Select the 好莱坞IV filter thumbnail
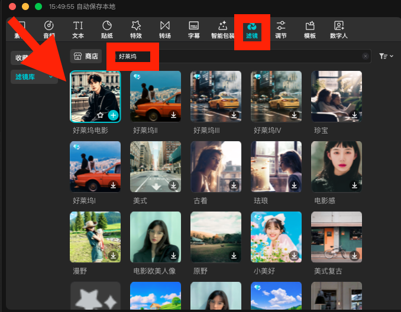Image resolution: width=401 pixels, height=312 pixels. tap(276, 96)
